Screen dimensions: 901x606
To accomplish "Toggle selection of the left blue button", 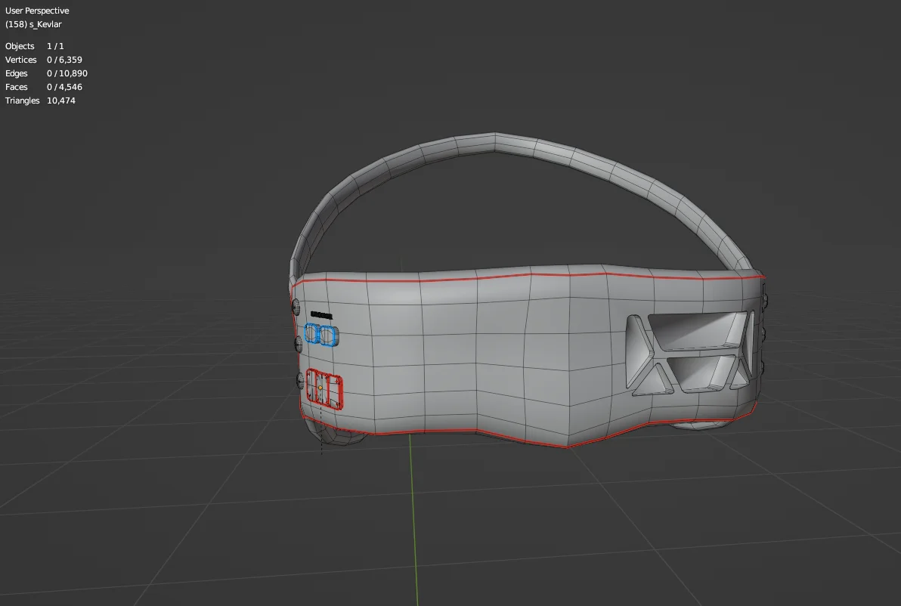I will pos(311,334).
